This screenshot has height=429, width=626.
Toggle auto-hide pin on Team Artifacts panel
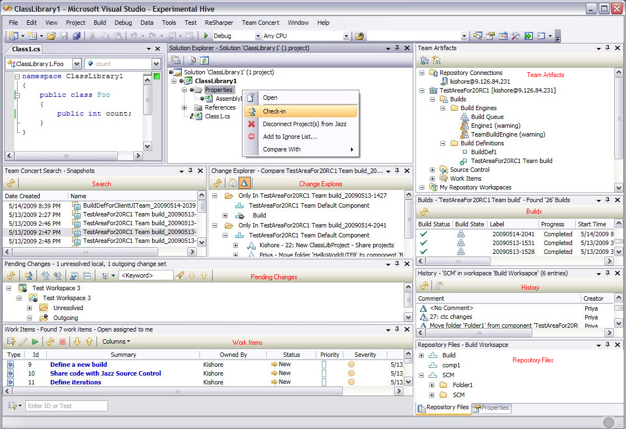(608, 48)
